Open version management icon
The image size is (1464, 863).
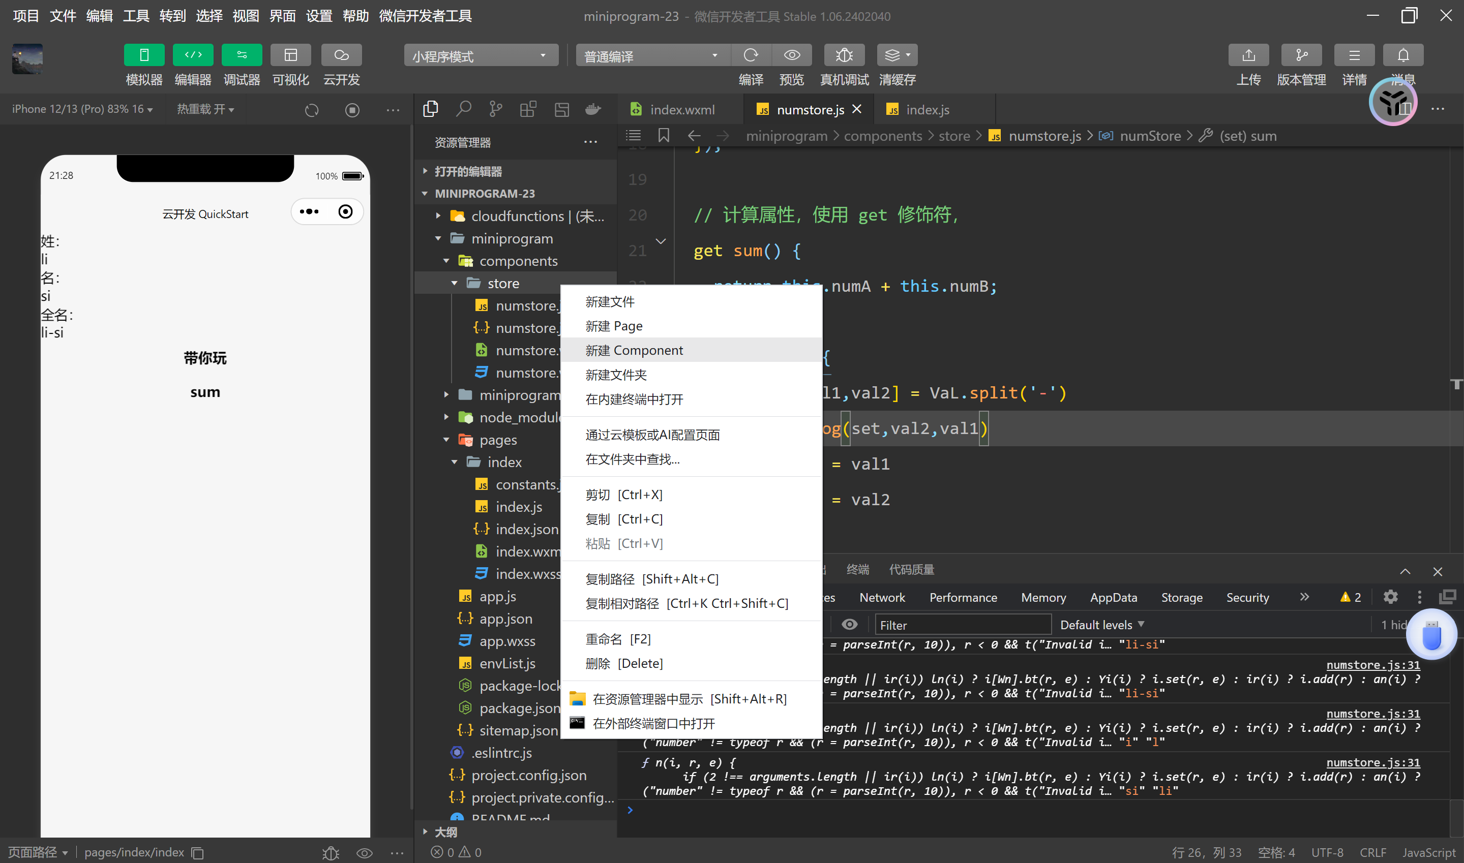1301,55
